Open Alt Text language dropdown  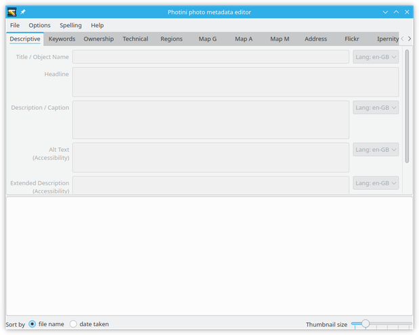pos(376,149)
